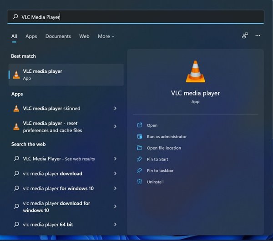The image size is (273, 241).
Task: Expand arrow for vlc media player 64 bit
Action: (115, 225)
